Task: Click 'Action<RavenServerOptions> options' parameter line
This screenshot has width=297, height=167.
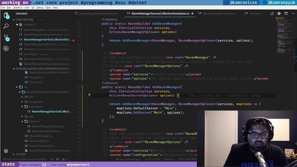Action: pyautogui.click(x=142, y=96)
